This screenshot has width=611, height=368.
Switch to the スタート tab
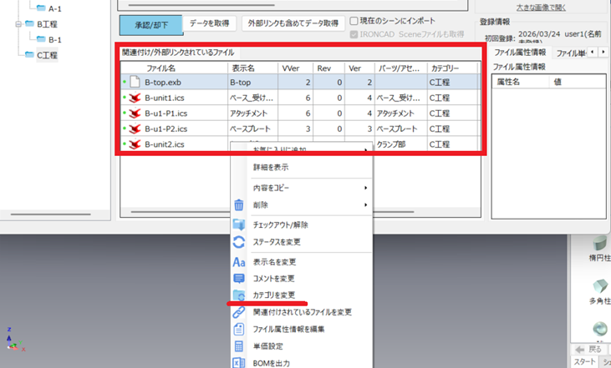pos(584,361)
